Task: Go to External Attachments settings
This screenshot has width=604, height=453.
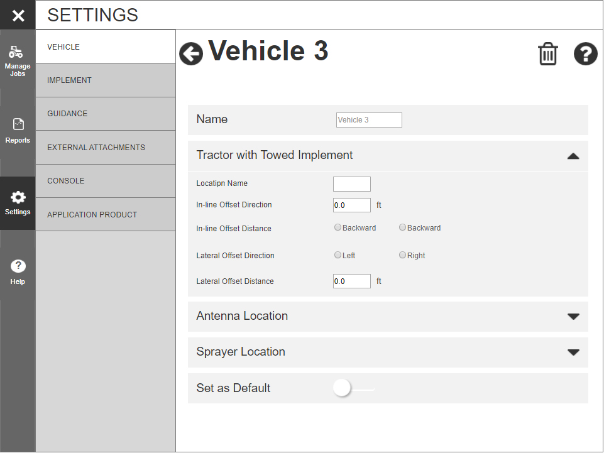Action: (105, 148)
